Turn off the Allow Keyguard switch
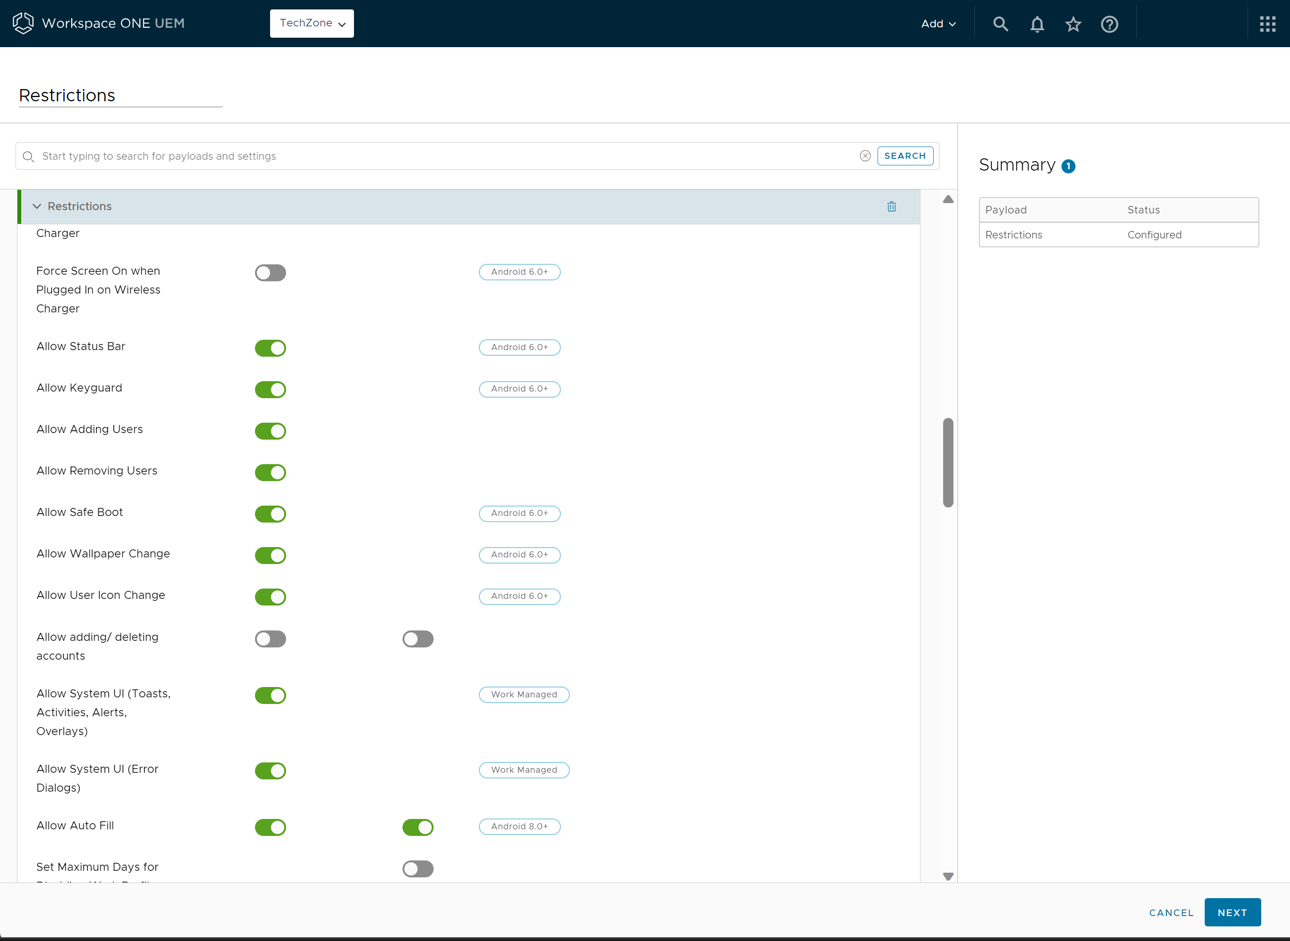The image size is (1290, 941). (270, 389)
